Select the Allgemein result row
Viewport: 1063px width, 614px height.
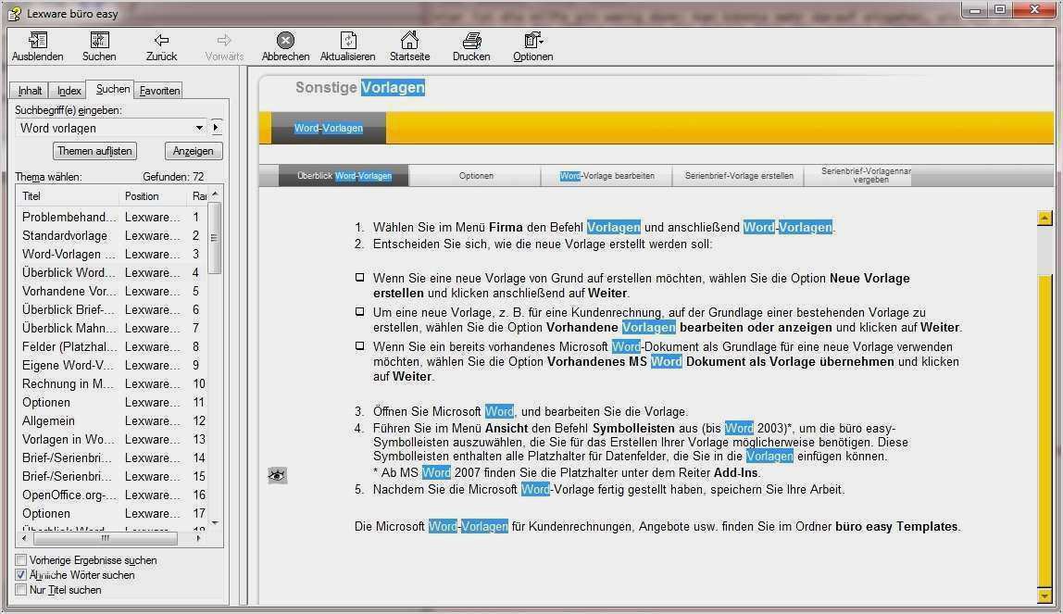tap(113, 420)
